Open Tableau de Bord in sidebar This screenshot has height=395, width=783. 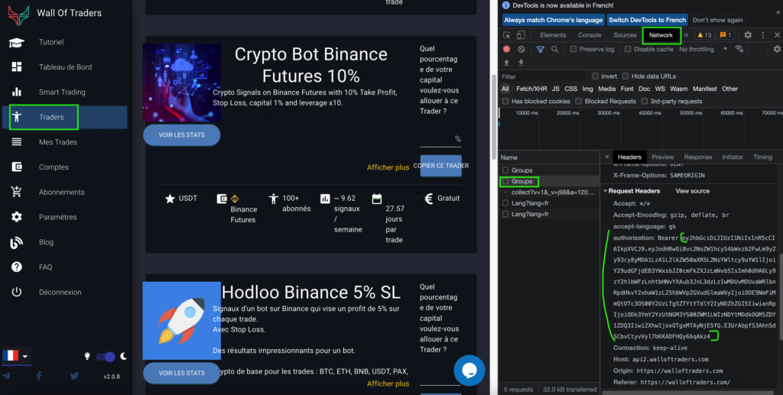click(64, 67)
